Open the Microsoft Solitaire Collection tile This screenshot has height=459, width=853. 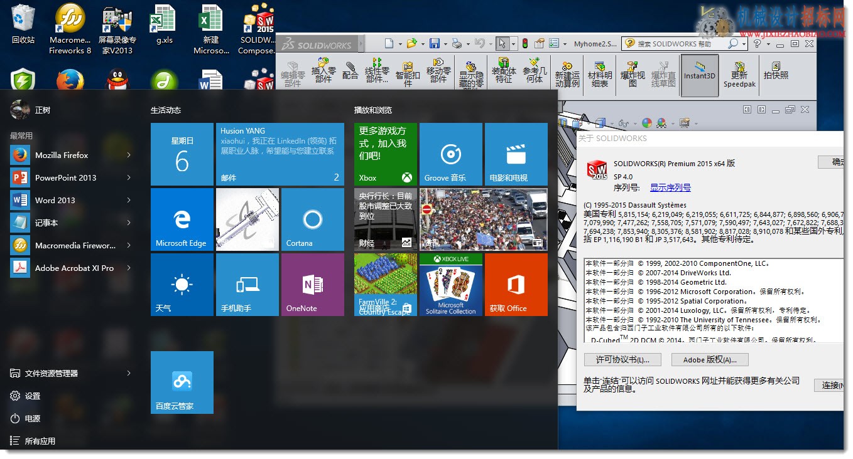click(451, 285)
